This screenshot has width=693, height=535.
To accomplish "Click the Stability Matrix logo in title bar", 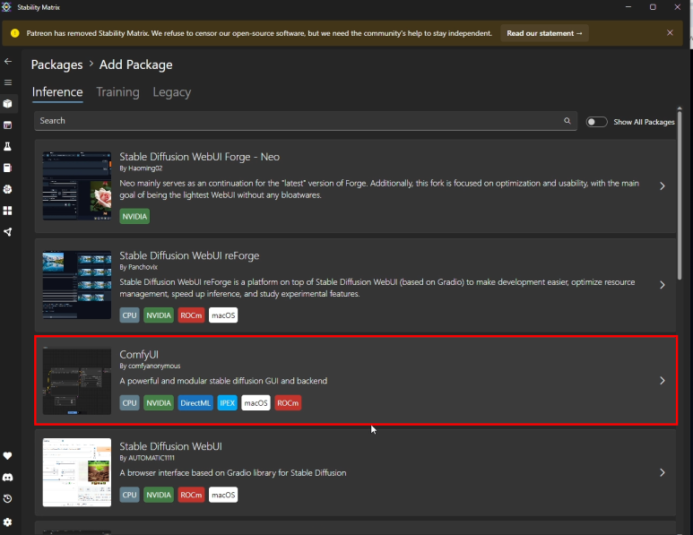I will 6,7.
